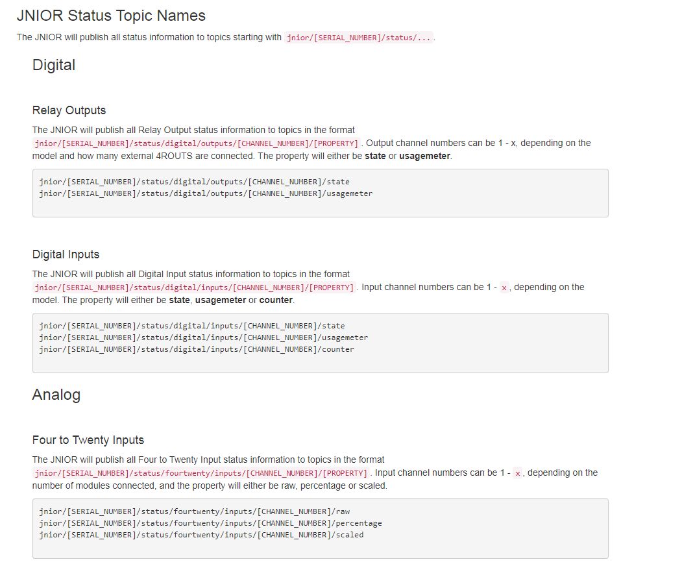This screenshot has width=682, height=564.
Task: Click the red fourtwenty topic format inline code
Action: pos(201,473)
